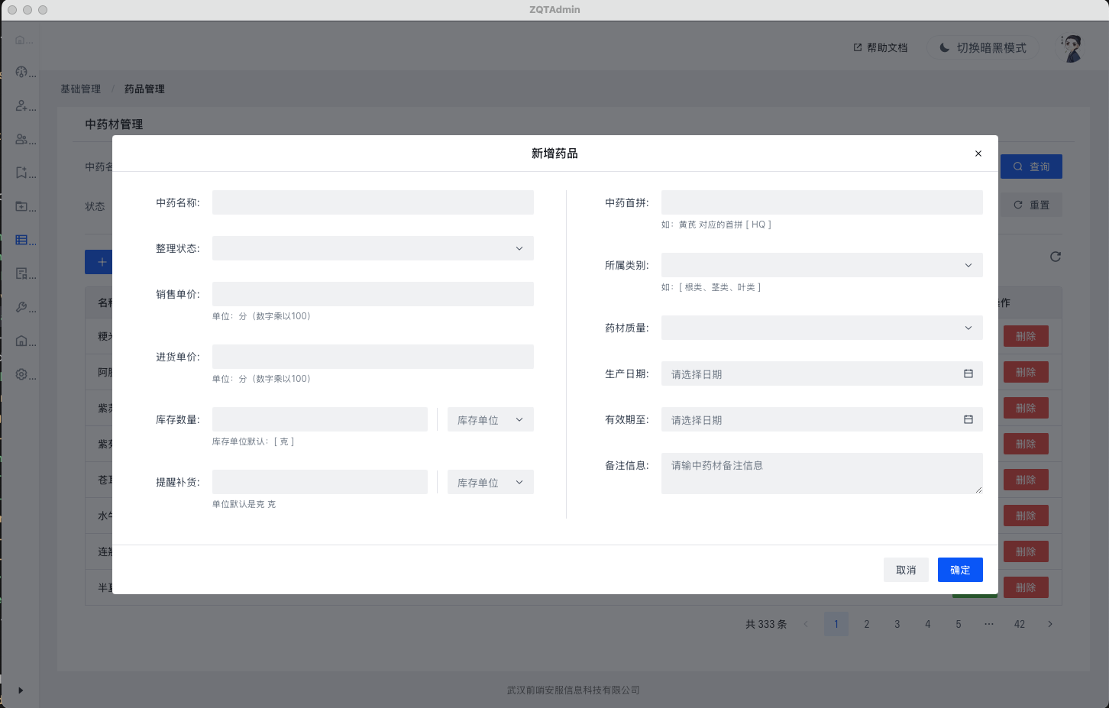The image size is (1109, 708).
Task: Open the bookmark-plus icon in sidebar
Action: point(21,173)
